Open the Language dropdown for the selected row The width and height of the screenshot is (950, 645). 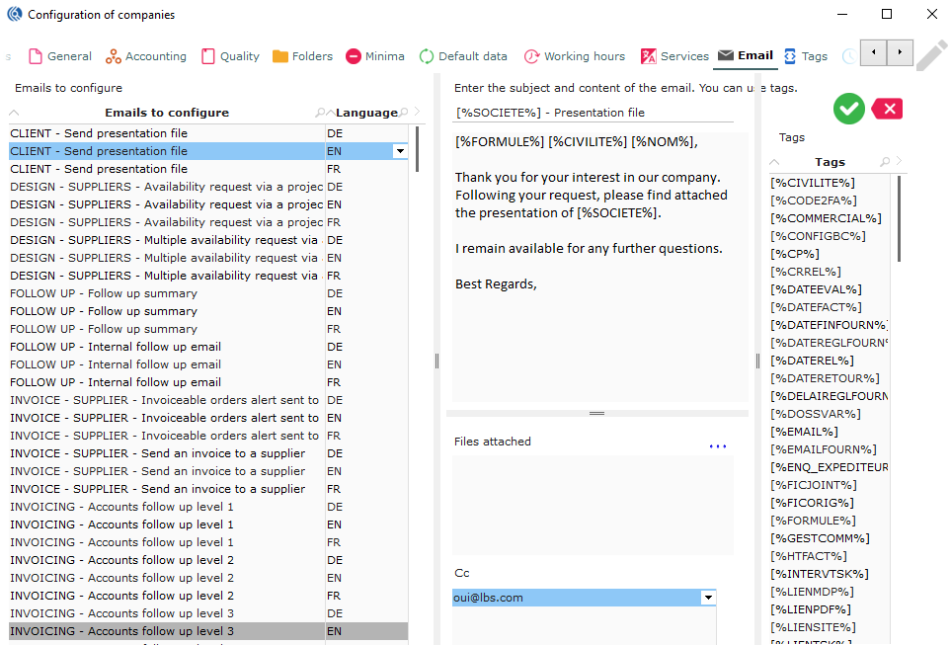(399, 151)
